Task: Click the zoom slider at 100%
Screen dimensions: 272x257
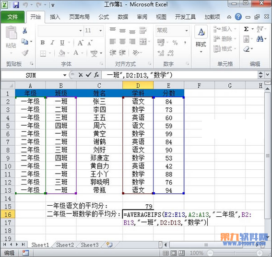Action: 235,253
